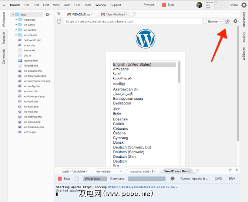Click the Share button
The image size is (248, 202).
click(x=234, y=5)
